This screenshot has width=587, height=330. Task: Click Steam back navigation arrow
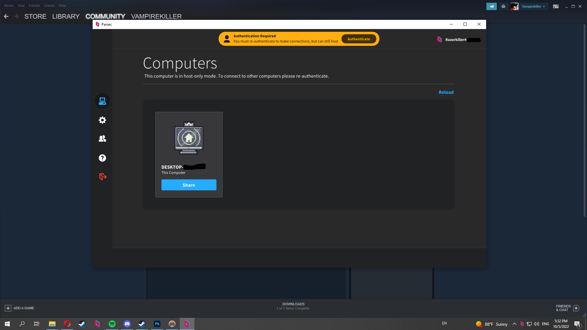(6, 16)
